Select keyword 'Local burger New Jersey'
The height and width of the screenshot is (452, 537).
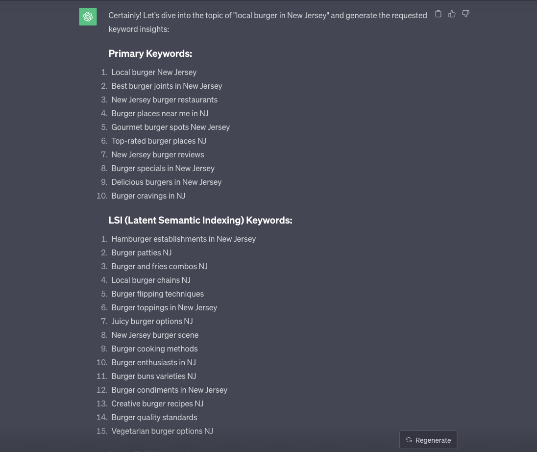tap(154, 72)
